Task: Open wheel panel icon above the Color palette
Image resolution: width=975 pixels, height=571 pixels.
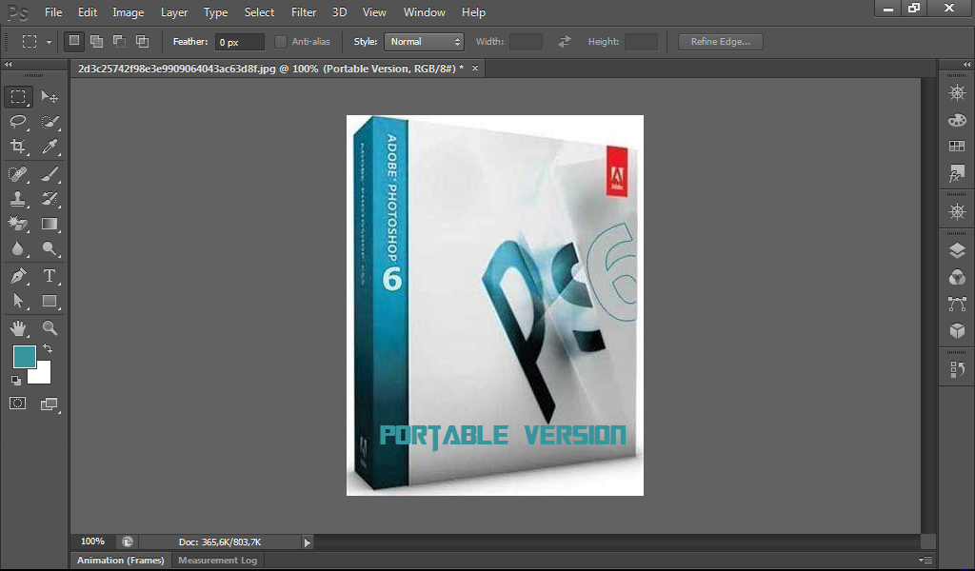Action: point(957,93)
